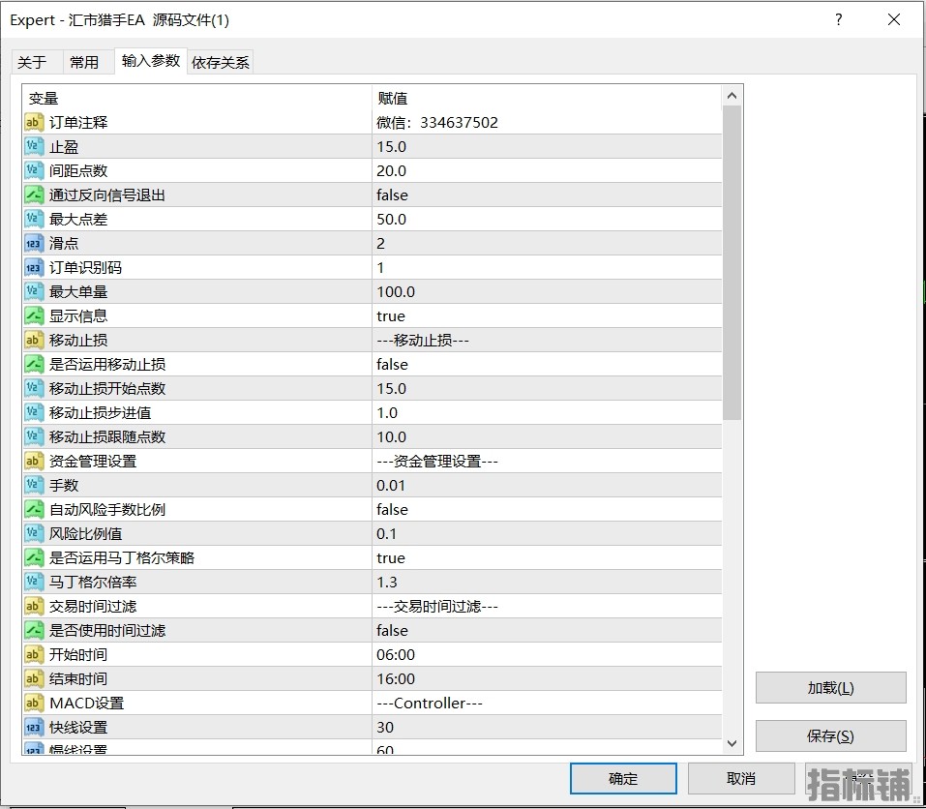The width and height of the screenshot is (926, 809).
Task: Click the icon beside 移动止损步进值
Action: [x=34, y=413]
